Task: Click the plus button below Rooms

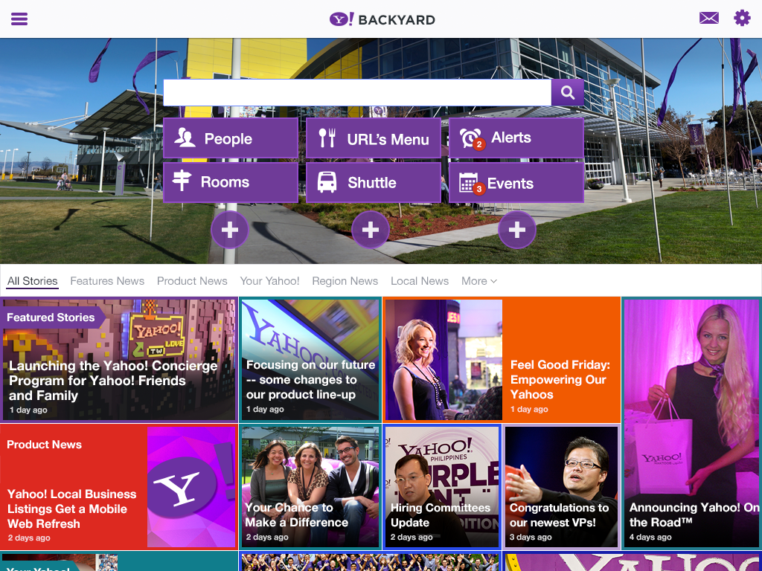Action: (x=230, y=230)
